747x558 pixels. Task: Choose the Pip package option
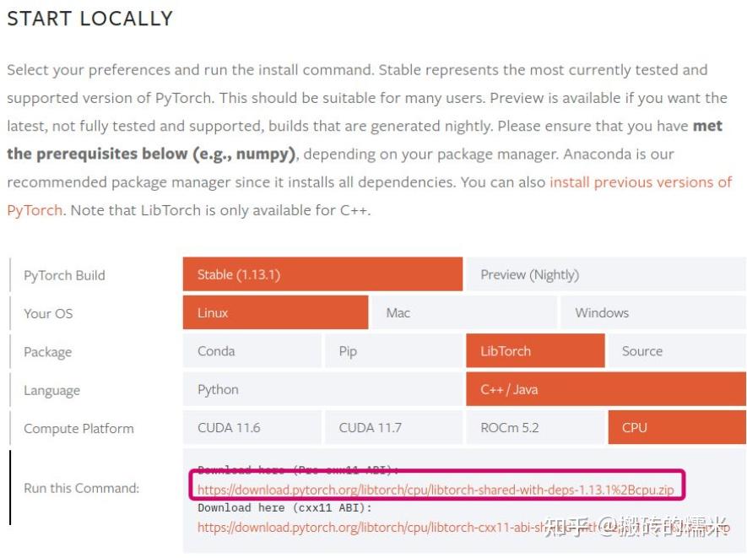point(392,351)
